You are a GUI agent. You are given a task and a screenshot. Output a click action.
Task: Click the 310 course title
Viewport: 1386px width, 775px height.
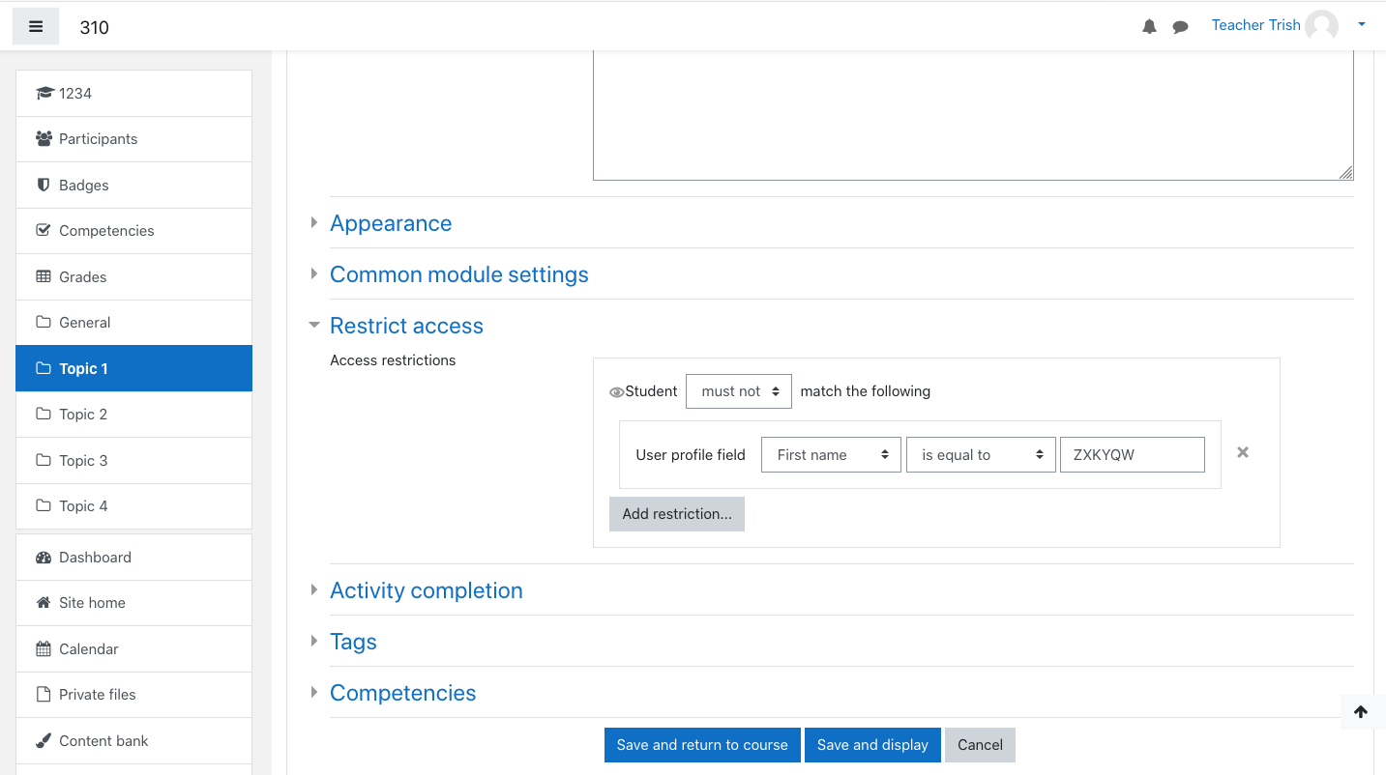coord(94,28)
